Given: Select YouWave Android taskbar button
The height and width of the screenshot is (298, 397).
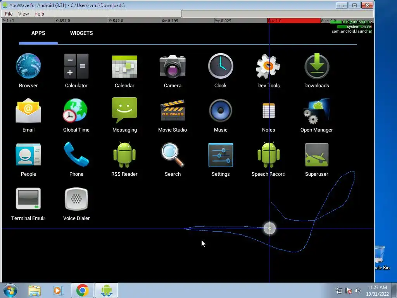Looking at the screenshot, I should [106, 290].
